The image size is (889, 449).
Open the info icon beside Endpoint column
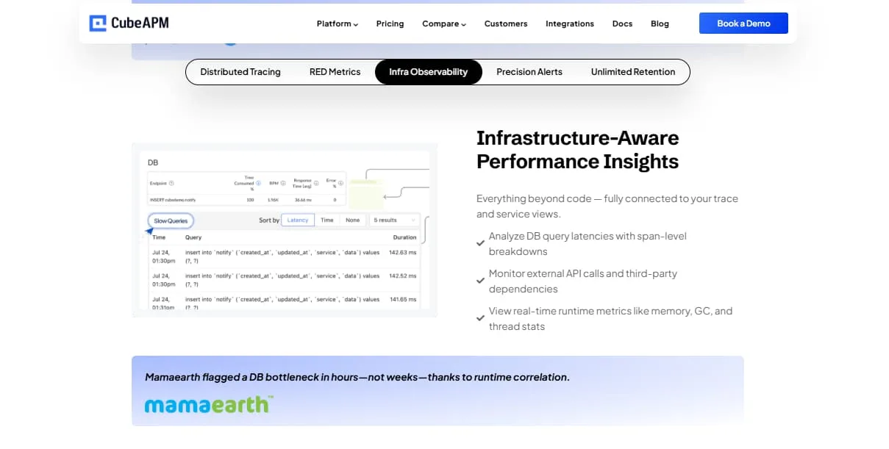point(171,183)
